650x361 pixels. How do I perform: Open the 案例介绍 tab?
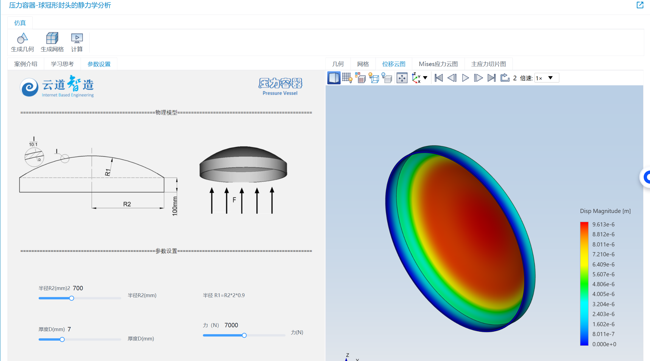click(26, 64)
